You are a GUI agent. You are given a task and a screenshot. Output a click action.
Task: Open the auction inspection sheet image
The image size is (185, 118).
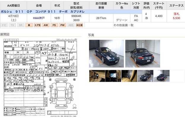tap(40, 78)
